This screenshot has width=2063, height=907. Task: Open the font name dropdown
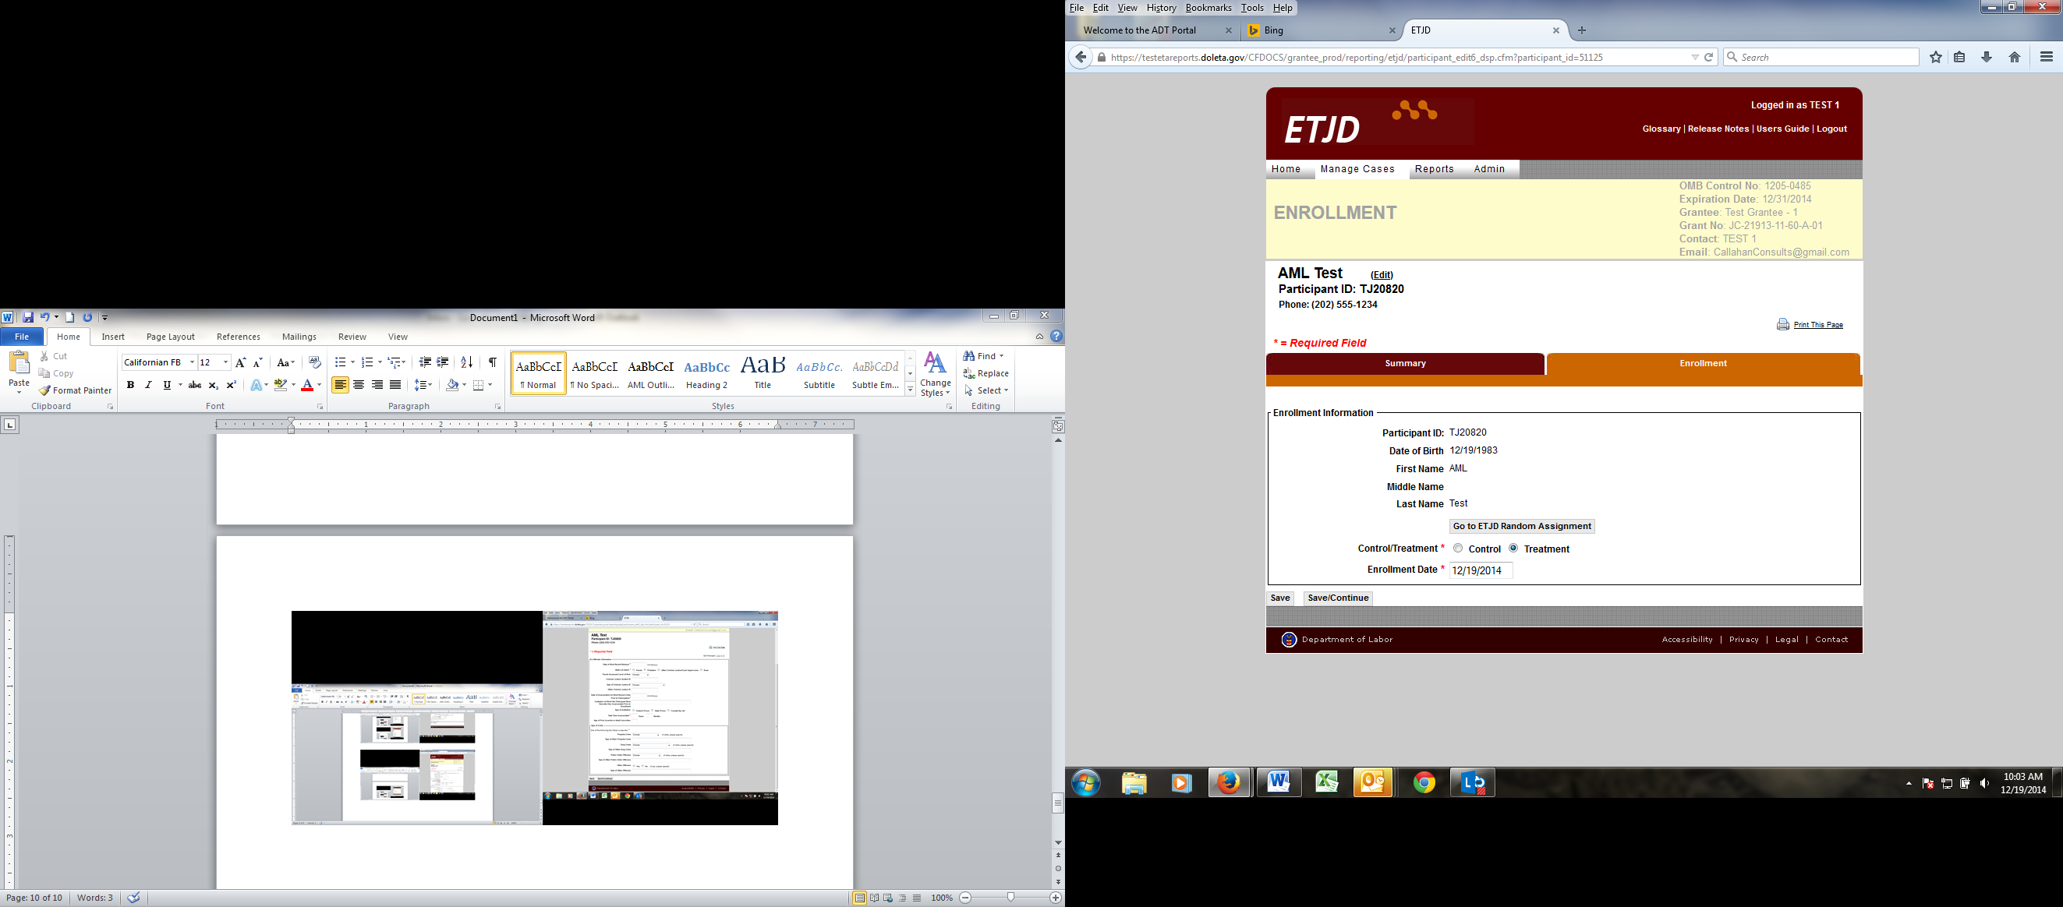click(193, 362)
